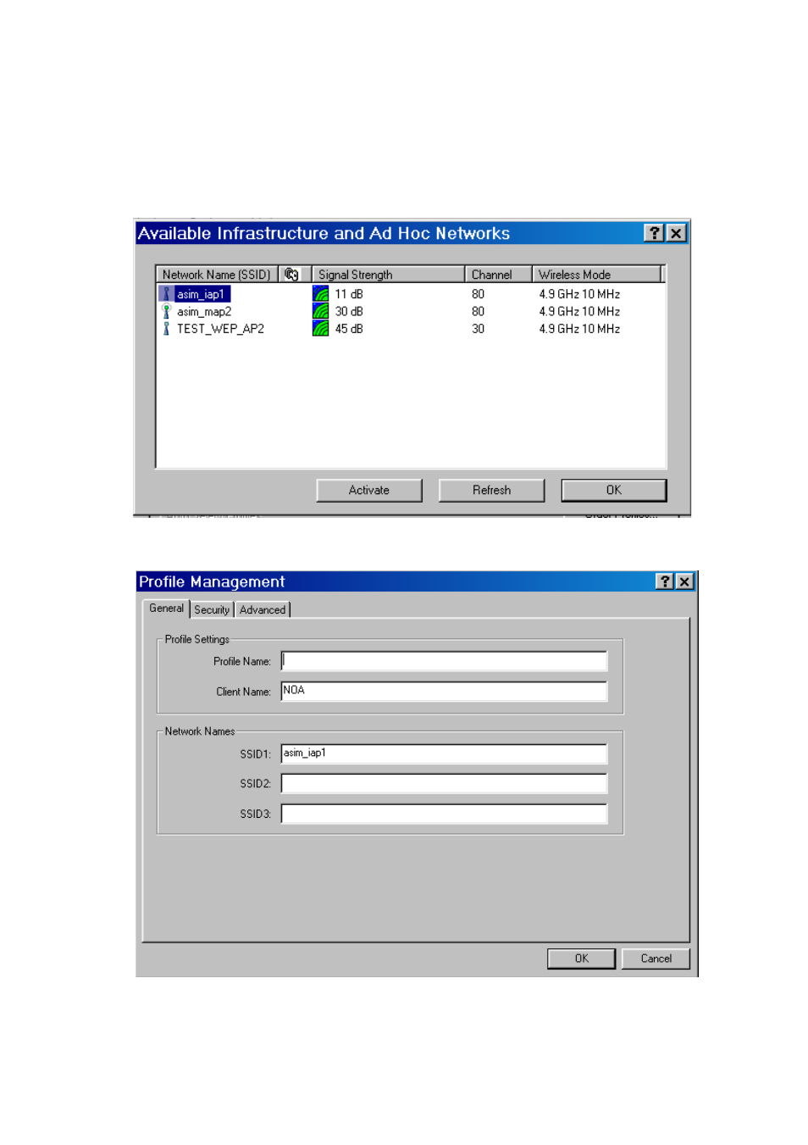808x1145 pixels.
Task: Sort by Network Name (SSID) column
Action: click(217, 275)
